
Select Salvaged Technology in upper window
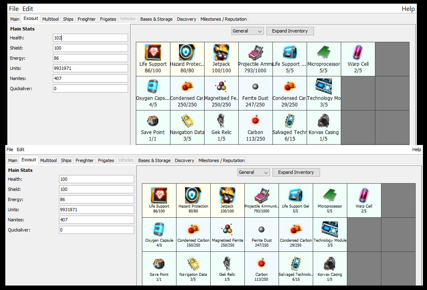(x=290, y=127)
